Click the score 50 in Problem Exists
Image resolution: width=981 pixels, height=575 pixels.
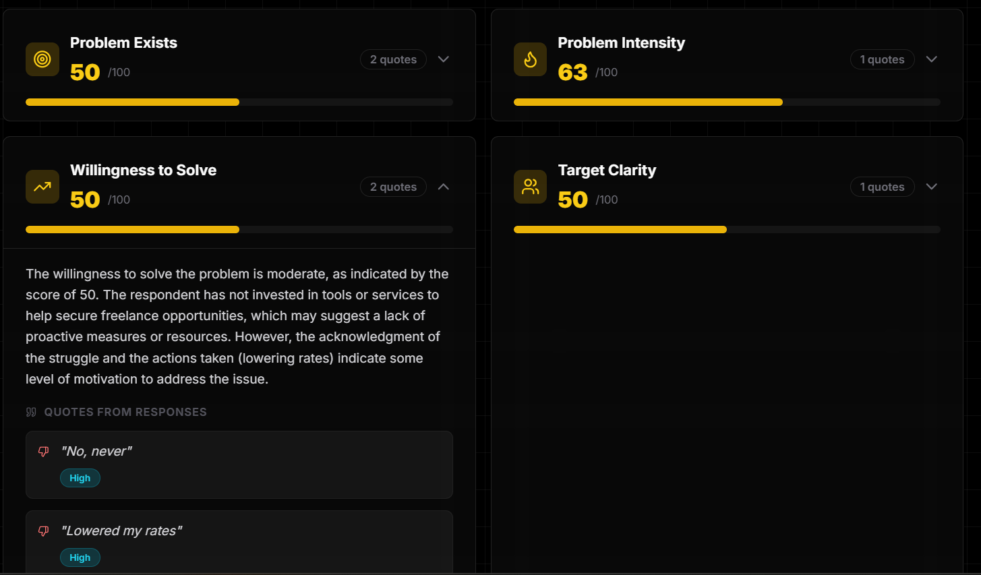85,72
